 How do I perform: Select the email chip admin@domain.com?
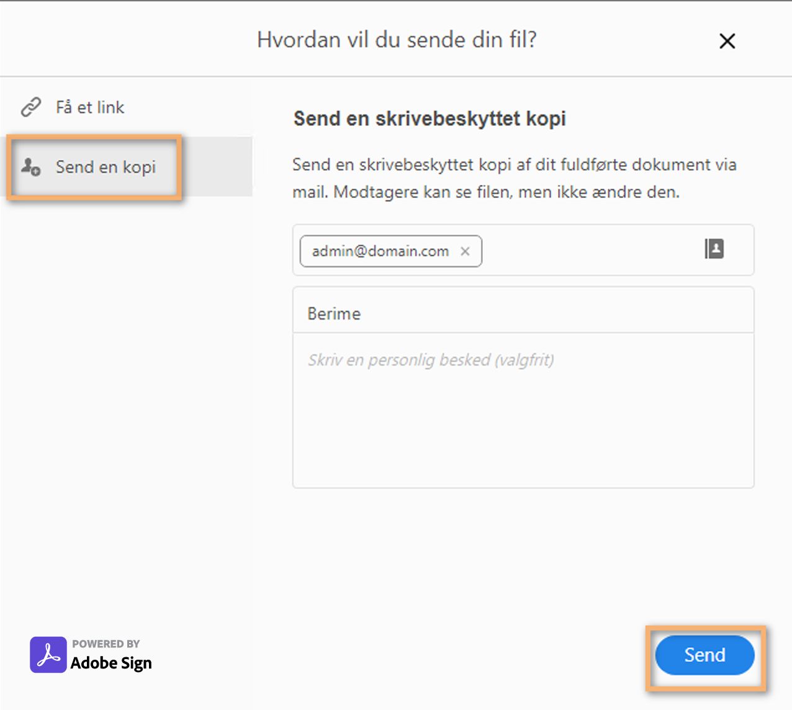point(380,251)
